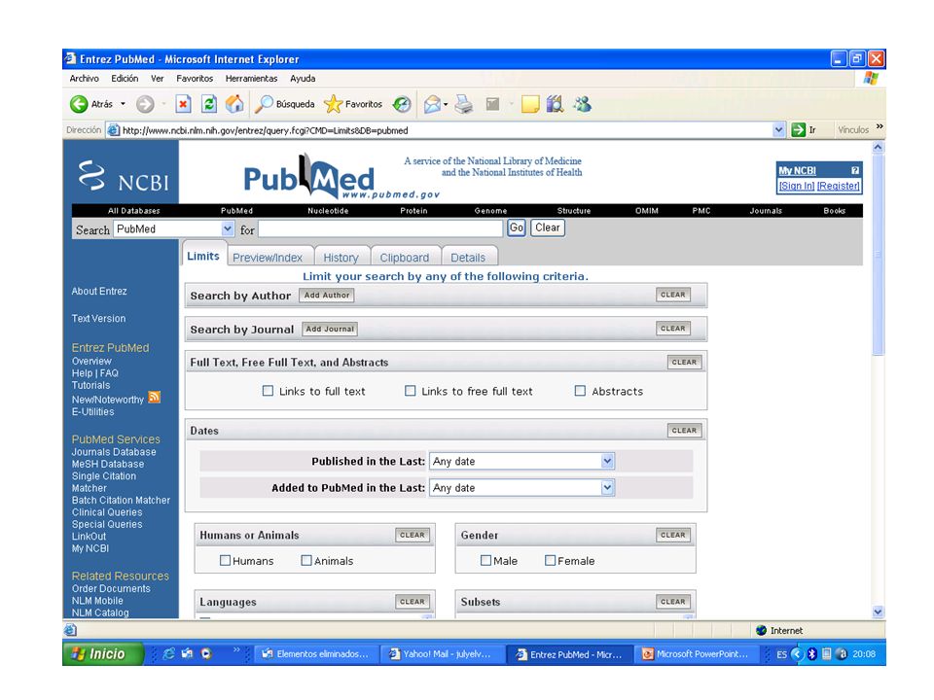Switch to the History tab
The image size is (934, 700).
341,257
